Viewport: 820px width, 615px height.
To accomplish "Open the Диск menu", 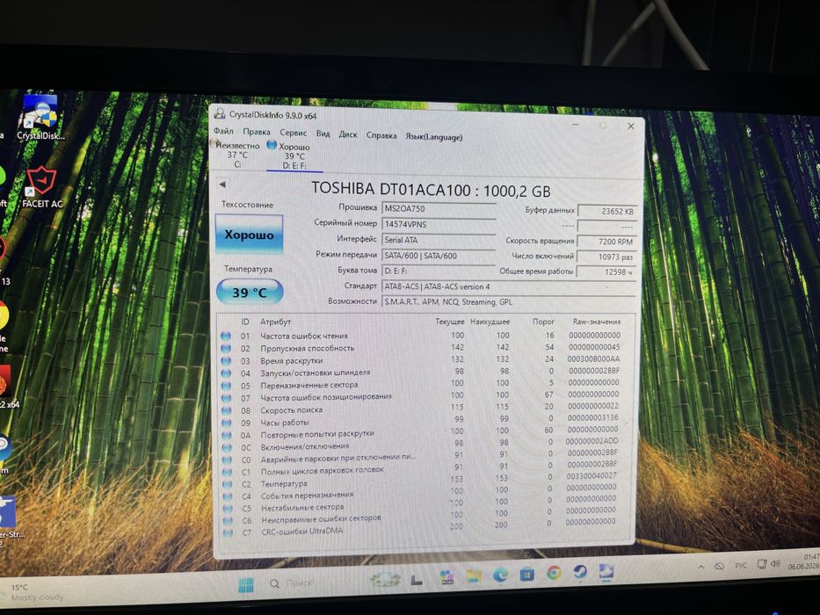I will (x=348, y=134).
